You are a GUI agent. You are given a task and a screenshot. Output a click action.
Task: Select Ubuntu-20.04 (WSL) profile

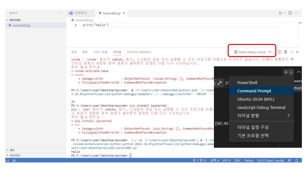click(x=261, y=99)
